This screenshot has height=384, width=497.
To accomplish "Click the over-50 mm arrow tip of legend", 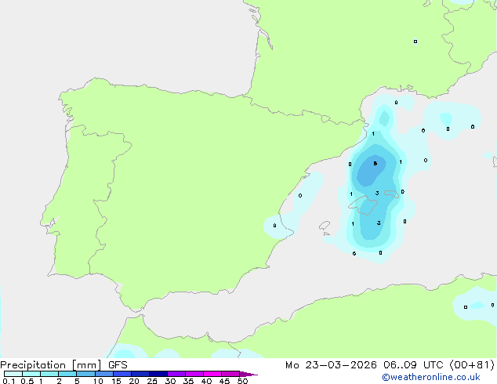I will [248, 374].
